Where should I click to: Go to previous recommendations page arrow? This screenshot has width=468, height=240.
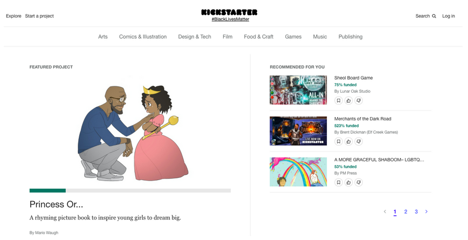pyautogui.click(x=385, y=211)
